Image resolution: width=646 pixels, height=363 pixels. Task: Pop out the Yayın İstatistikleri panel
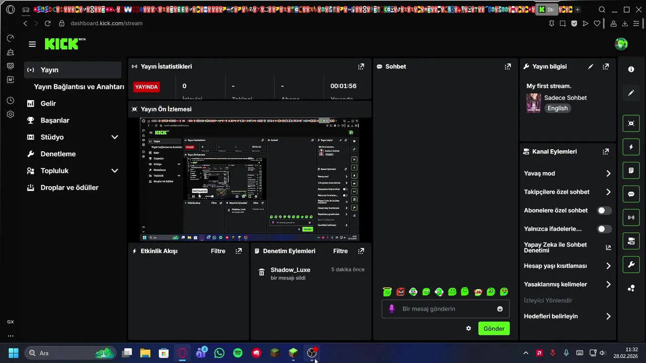(361, 67)
